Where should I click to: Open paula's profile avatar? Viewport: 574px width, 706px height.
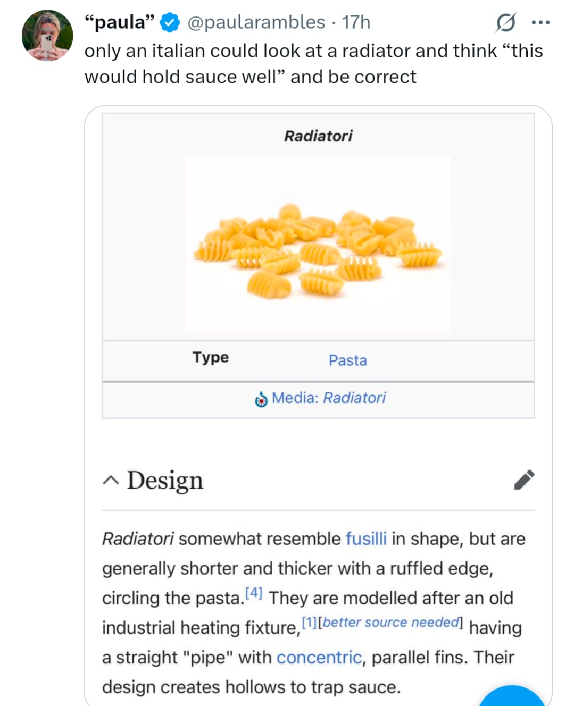pos(47,35)
